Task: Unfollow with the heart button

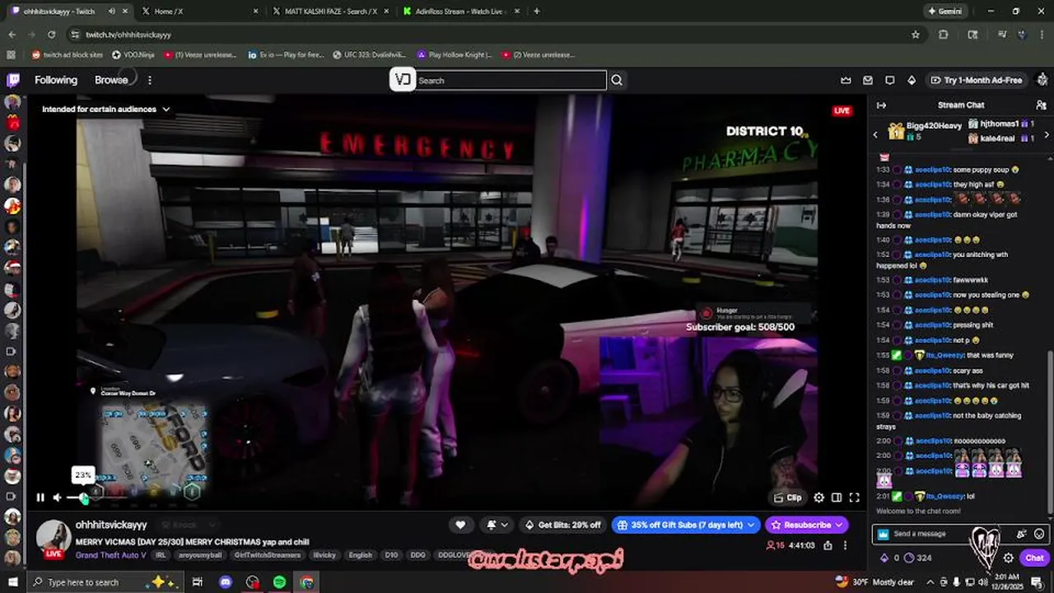Action: [460, 525]
